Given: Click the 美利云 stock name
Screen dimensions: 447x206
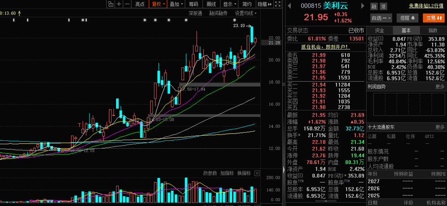Looking at the screenshot, I should tap(335, 5).
